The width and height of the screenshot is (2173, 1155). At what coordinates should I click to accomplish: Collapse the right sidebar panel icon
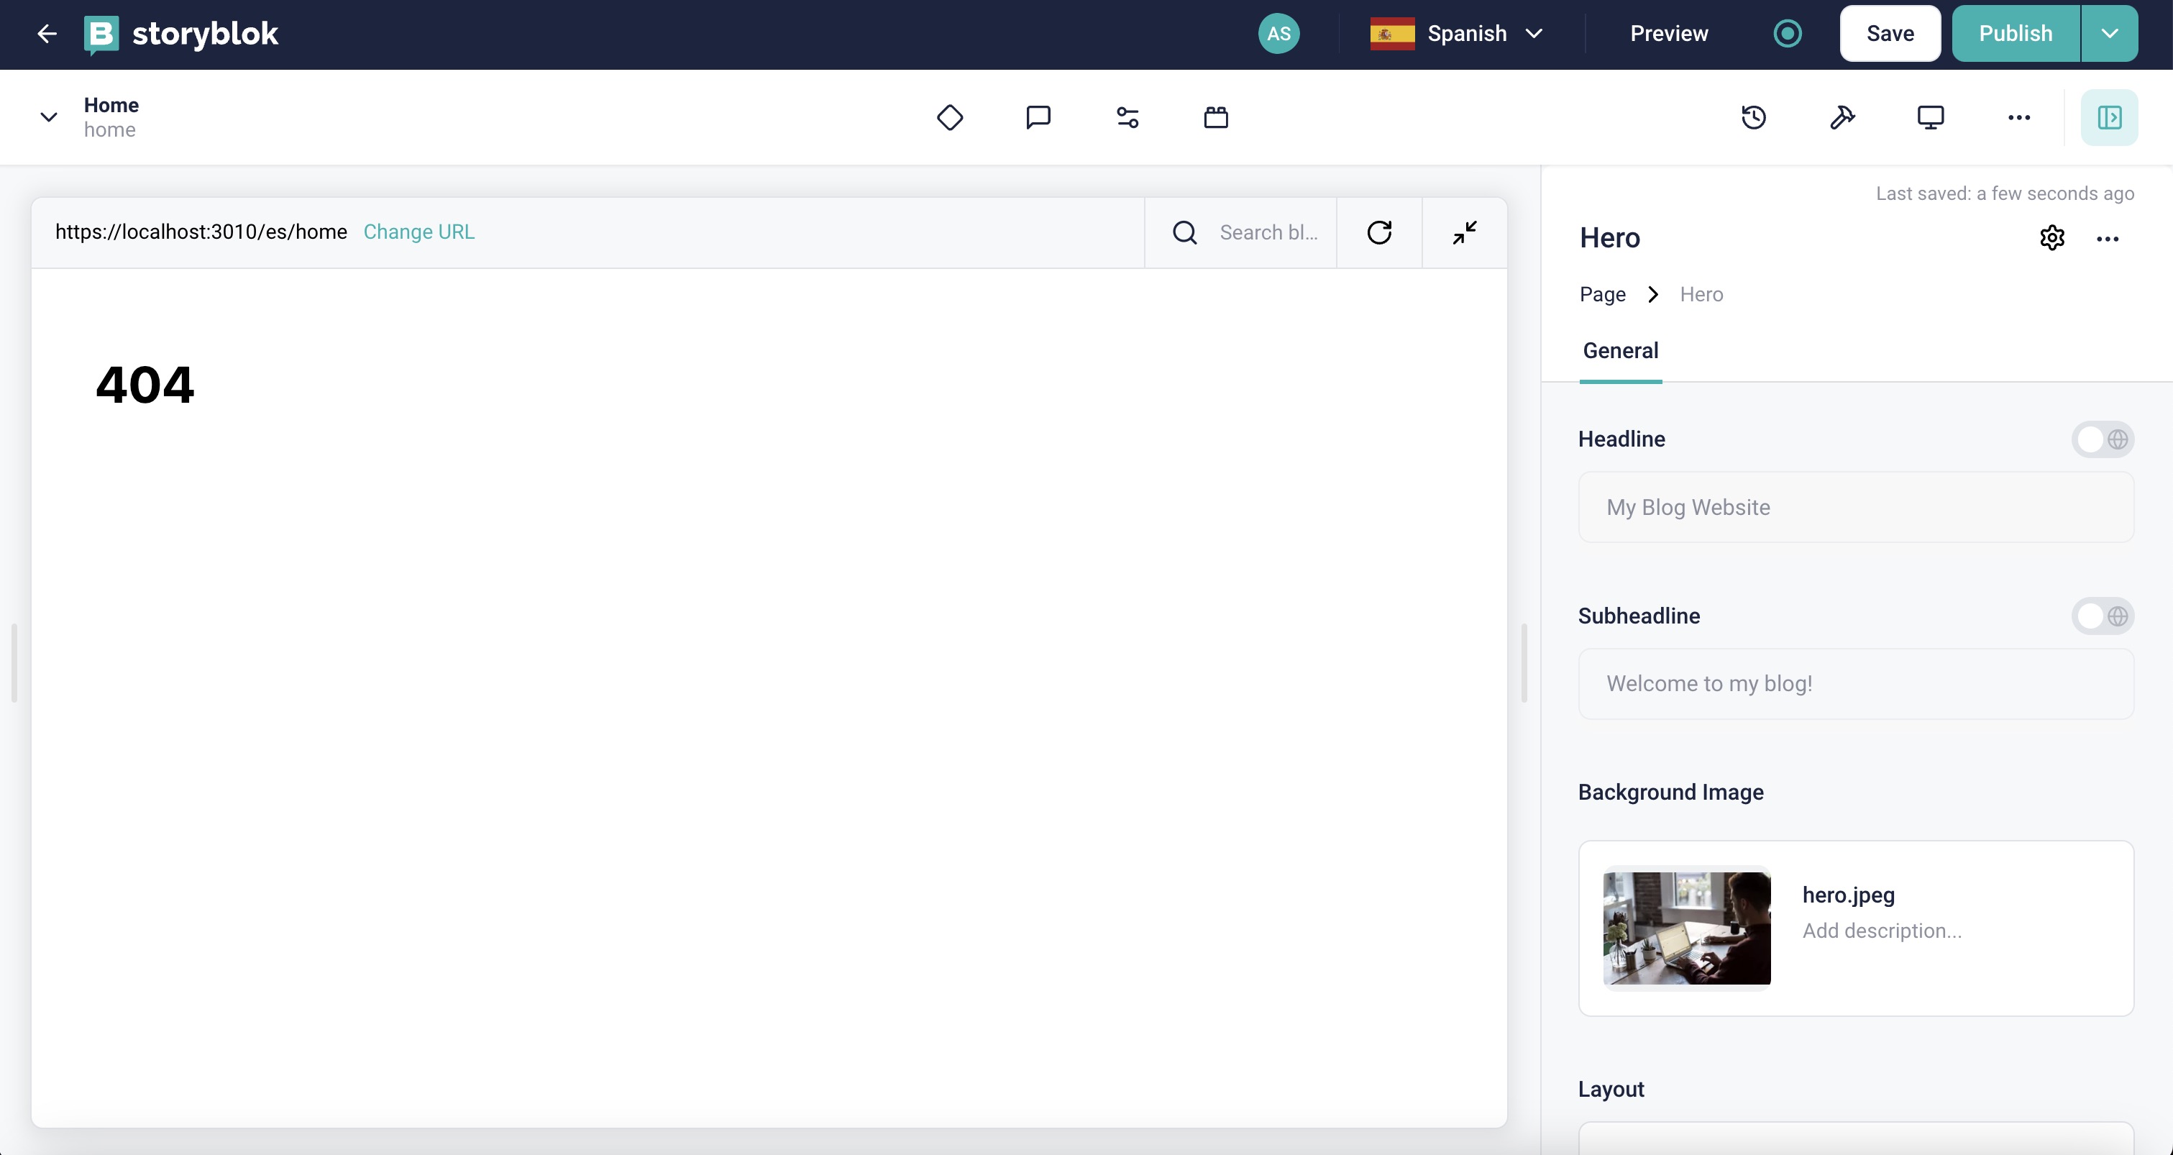tap(2109, 117)
